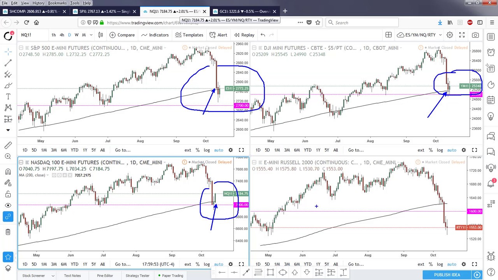
Task: Create an Alert from top toolbar
Action: 218,35
